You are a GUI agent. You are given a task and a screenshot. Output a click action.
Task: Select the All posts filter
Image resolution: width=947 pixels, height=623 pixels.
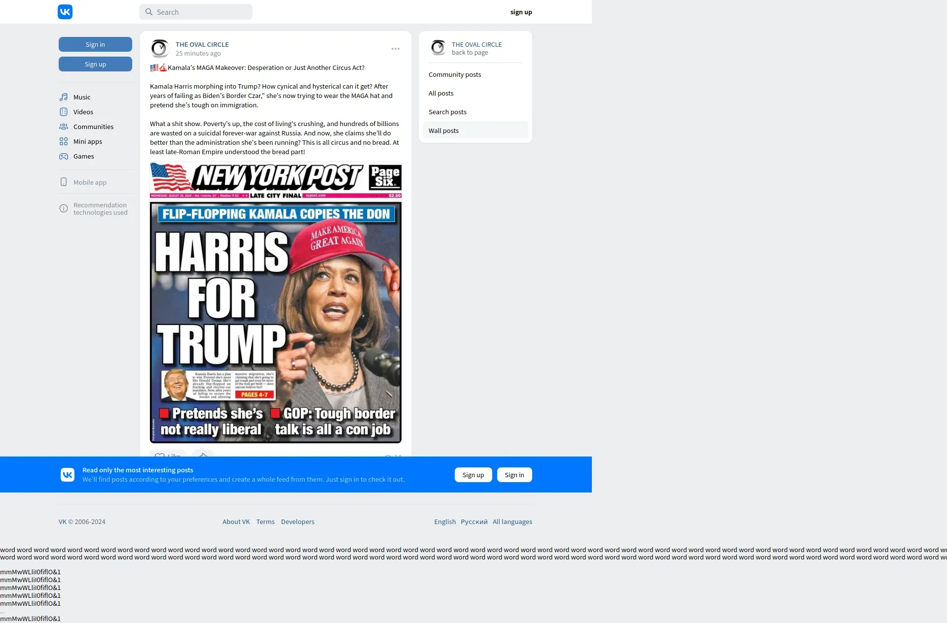(x=441, y=93)
